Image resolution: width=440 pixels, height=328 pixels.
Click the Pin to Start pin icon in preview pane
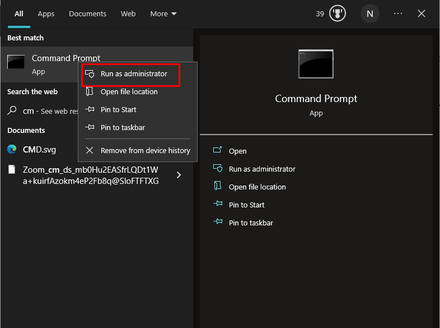[218, 203]
